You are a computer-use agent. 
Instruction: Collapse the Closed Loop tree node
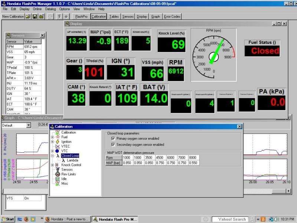(x=52, y=156)
